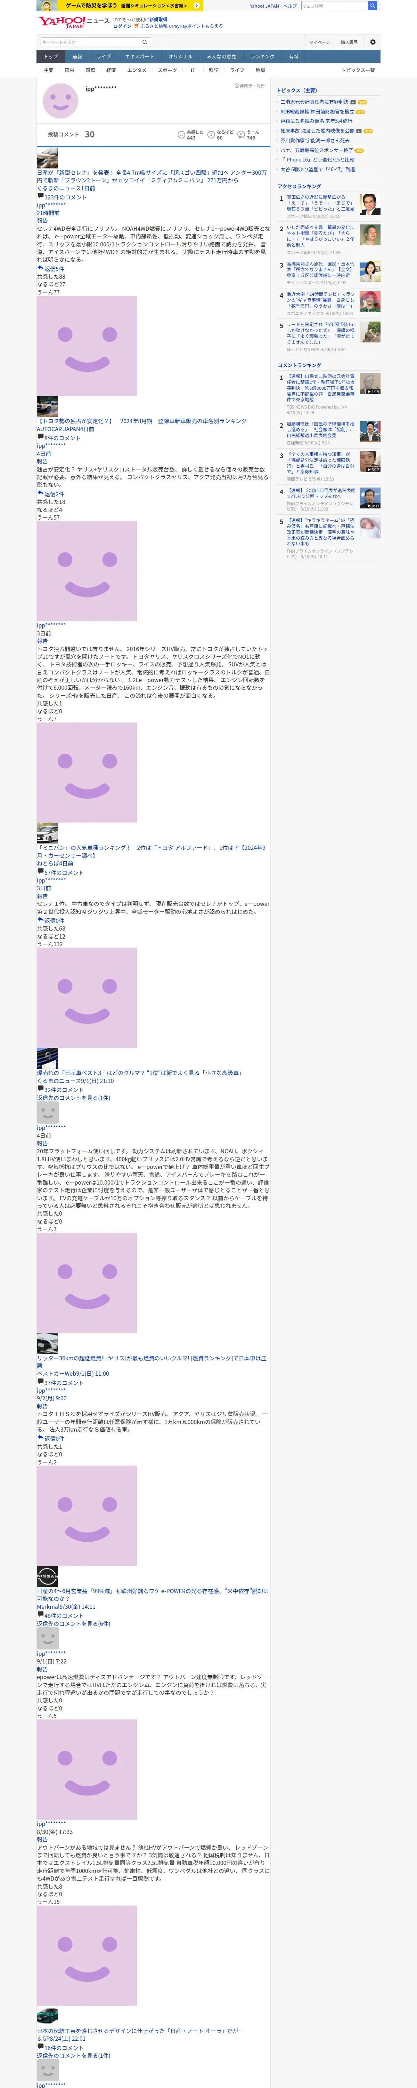
Task: Select the スポーツ category
Action: [x=167, y=71]
